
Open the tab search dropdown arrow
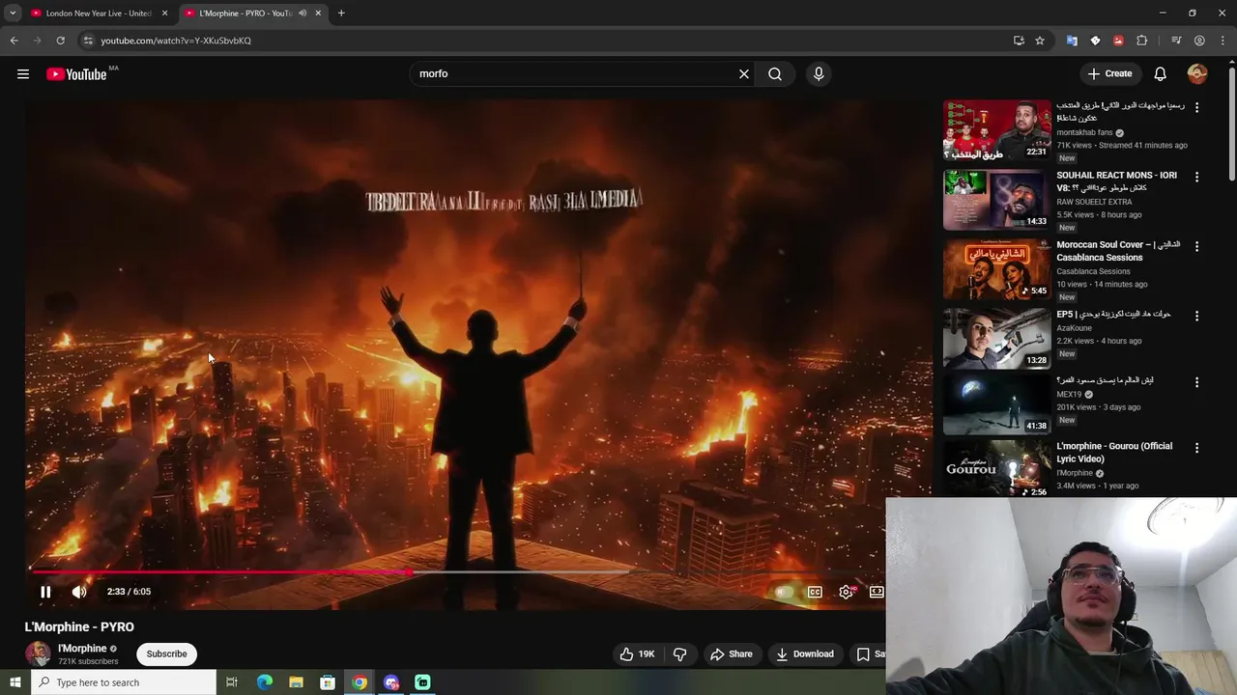[x=13, y=14]
